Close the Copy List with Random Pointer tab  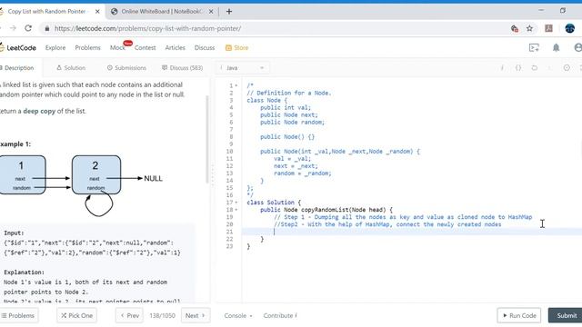tap(97, 12)
